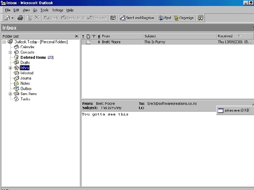Image resolution: width=254 pixels, height=190 pixels.
Task: Select the Calendar folder
Action: [28, 47]
